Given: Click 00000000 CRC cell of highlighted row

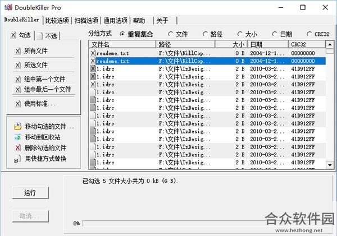Looking at the screenshot, I should pos(303,61).
